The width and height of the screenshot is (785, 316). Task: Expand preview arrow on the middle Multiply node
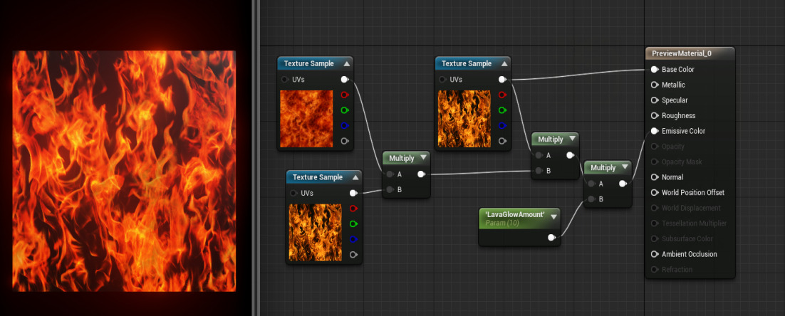click(x=572, y=139)
